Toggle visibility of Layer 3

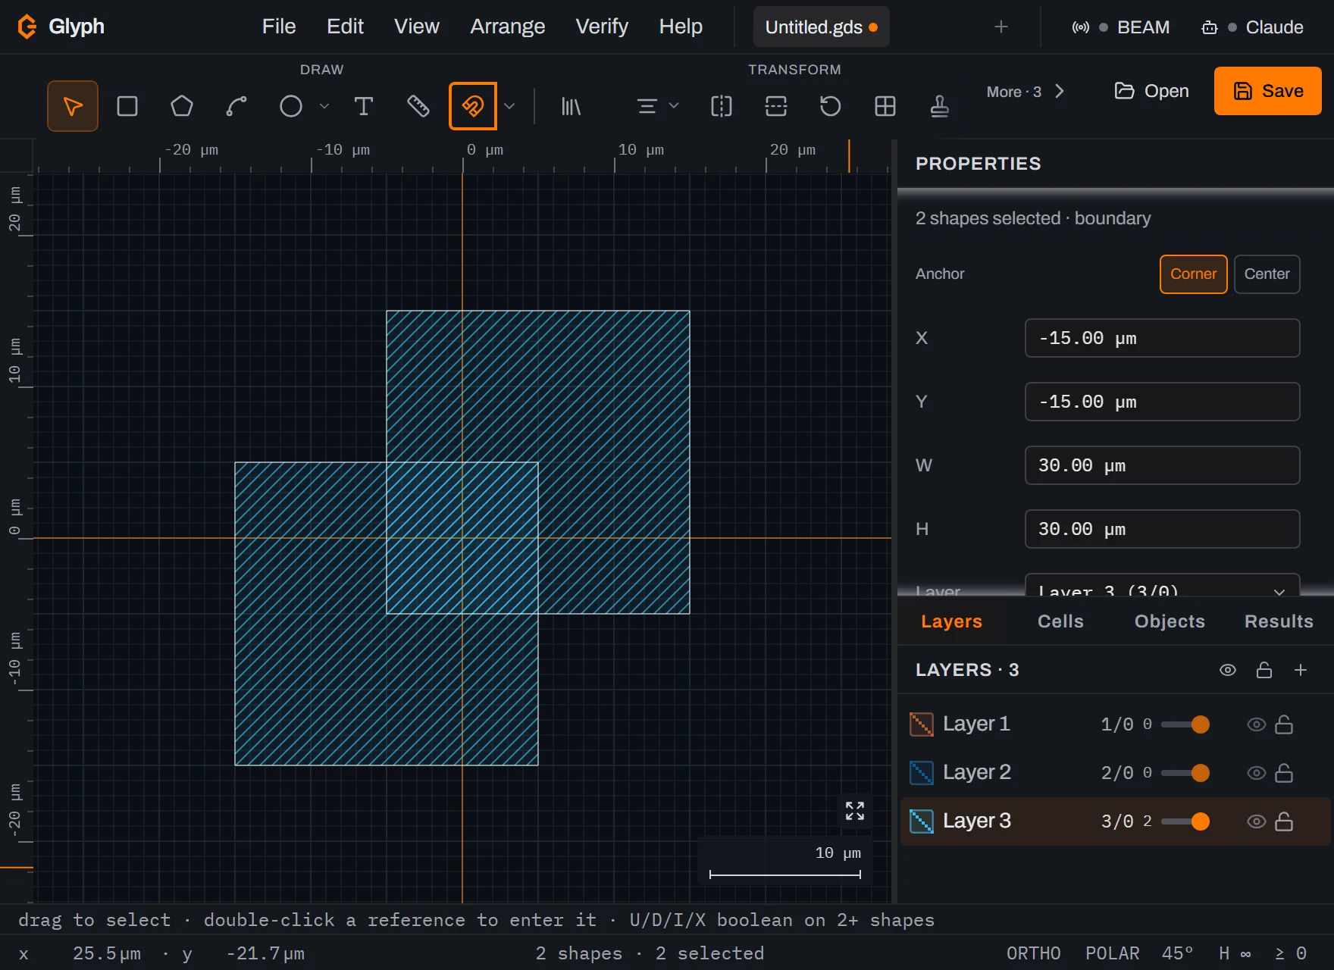click(x=1256, y=821)
